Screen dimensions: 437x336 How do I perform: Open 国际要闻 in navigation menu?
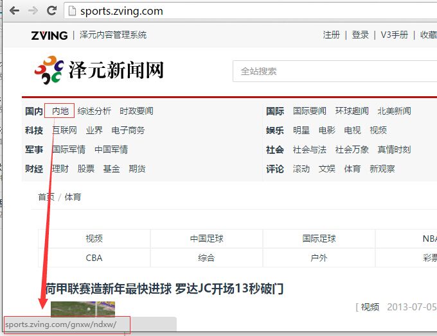(x=309, y=111)
